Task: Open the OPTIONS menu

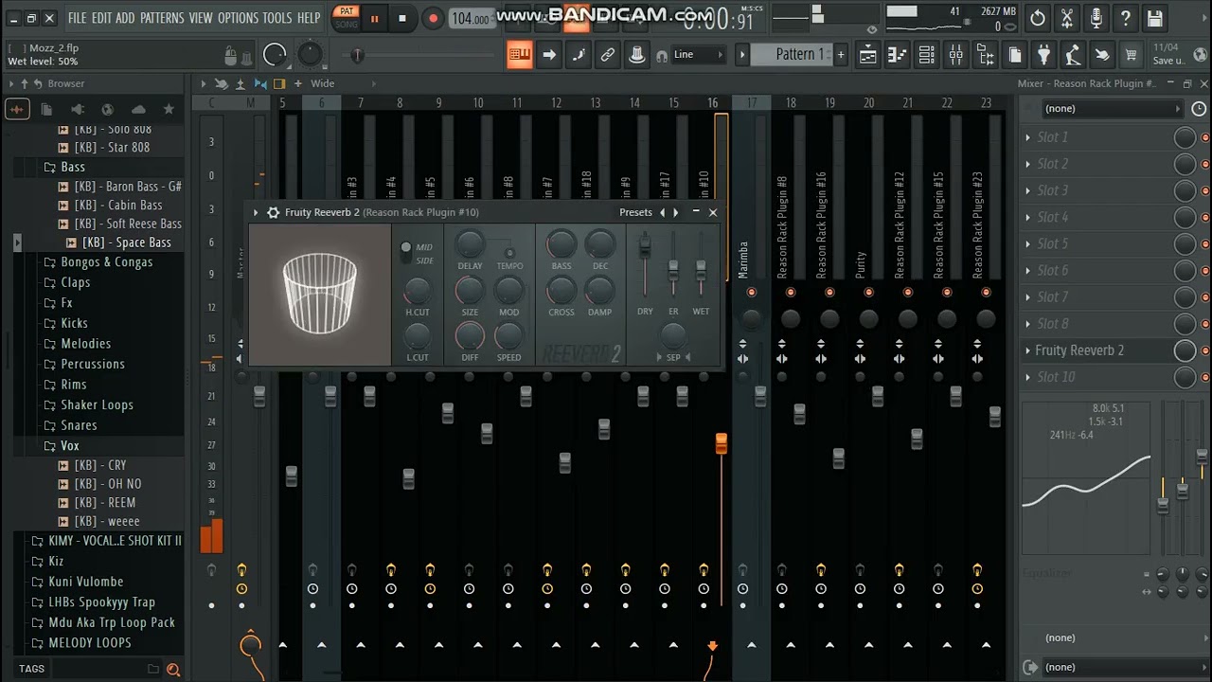Action: 238,18
